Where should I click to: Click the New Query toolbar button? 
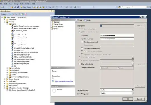coord(26,7)
